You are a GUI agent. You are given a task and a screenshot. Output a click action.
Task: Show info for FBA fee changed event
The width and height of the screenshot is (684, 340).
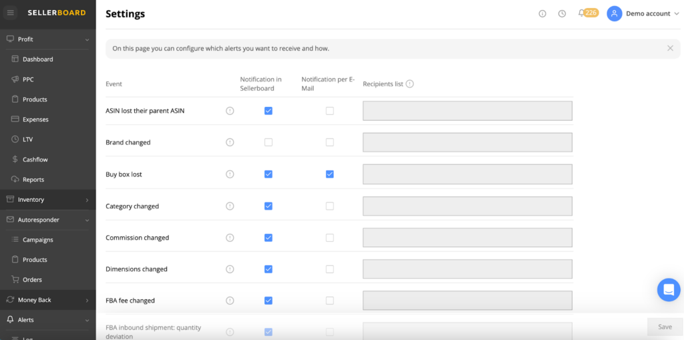click(230, 301)
